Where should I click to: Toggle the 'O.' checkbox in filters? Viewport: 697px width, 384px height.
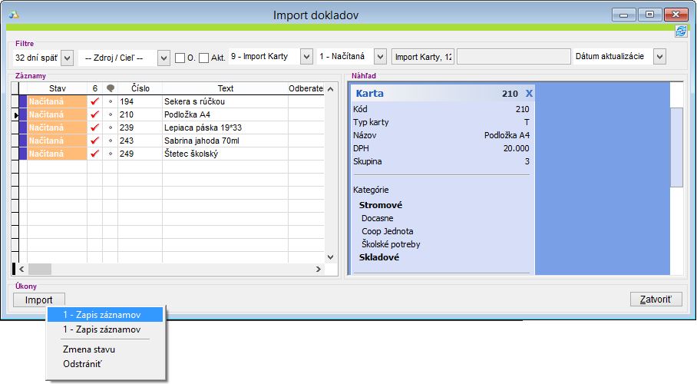(x=180, y=58)
